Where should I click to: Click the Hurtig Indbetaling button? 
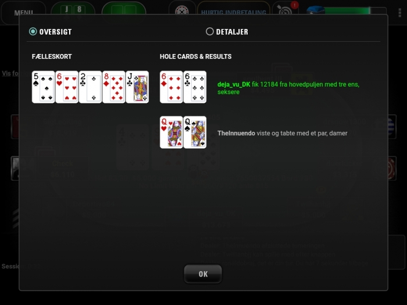pyautogui.click(x=233, y=12)
